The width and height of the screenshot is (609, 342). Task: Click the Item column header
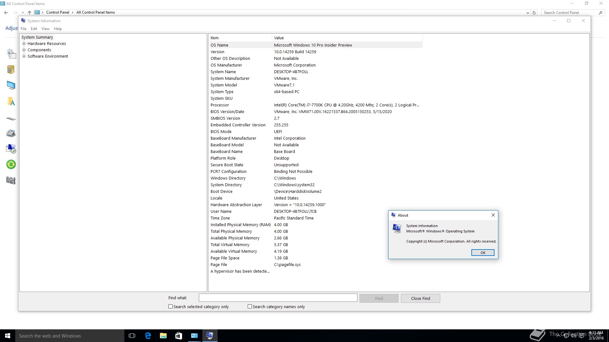tap(240, 38)
